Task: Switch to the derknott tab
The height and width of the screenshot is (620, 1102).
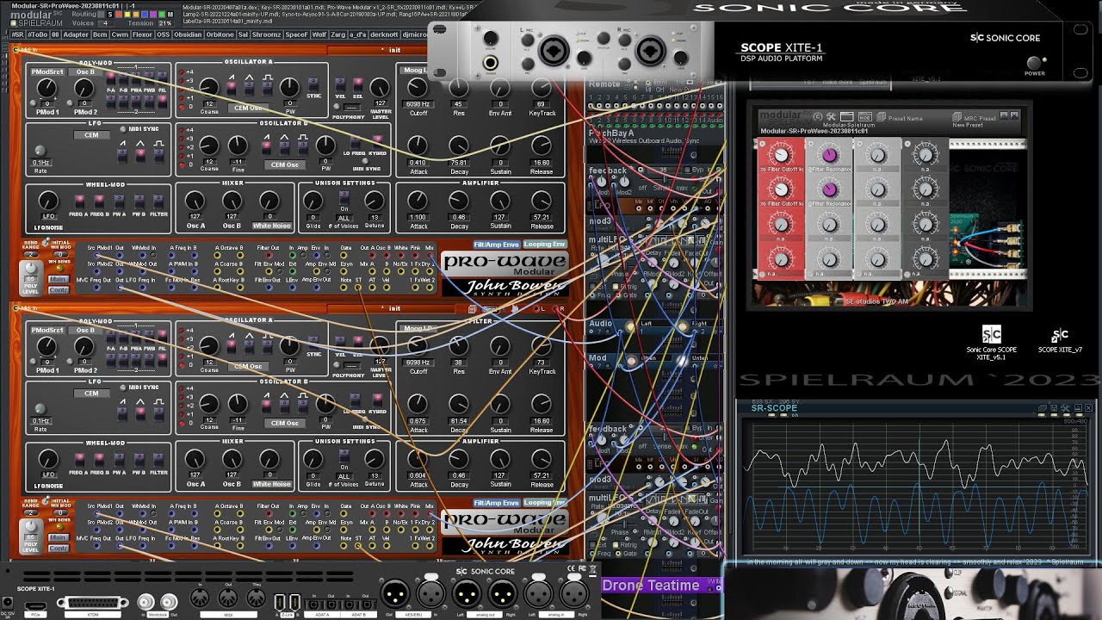Action: click(386, 34)
